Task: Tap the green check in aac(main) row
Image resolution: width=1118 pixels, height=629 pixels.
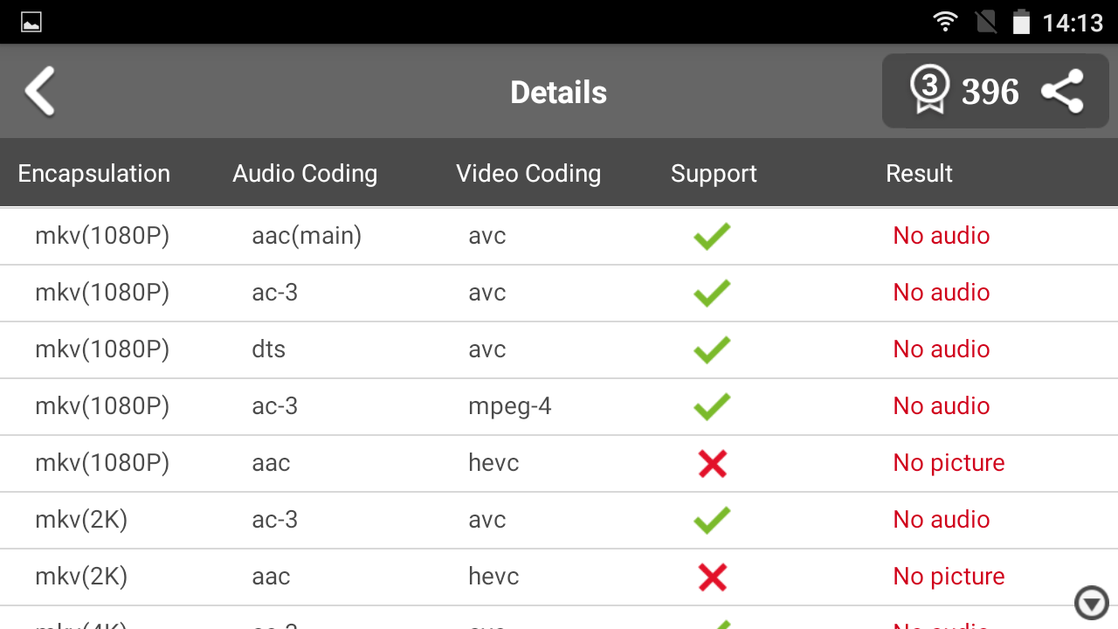Action: 712,236
